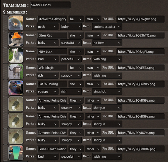Open Wild Khajiit's 'scrappy' perk dropdown
This screenshot has width=168, height=162.
(x=71, y=76)
